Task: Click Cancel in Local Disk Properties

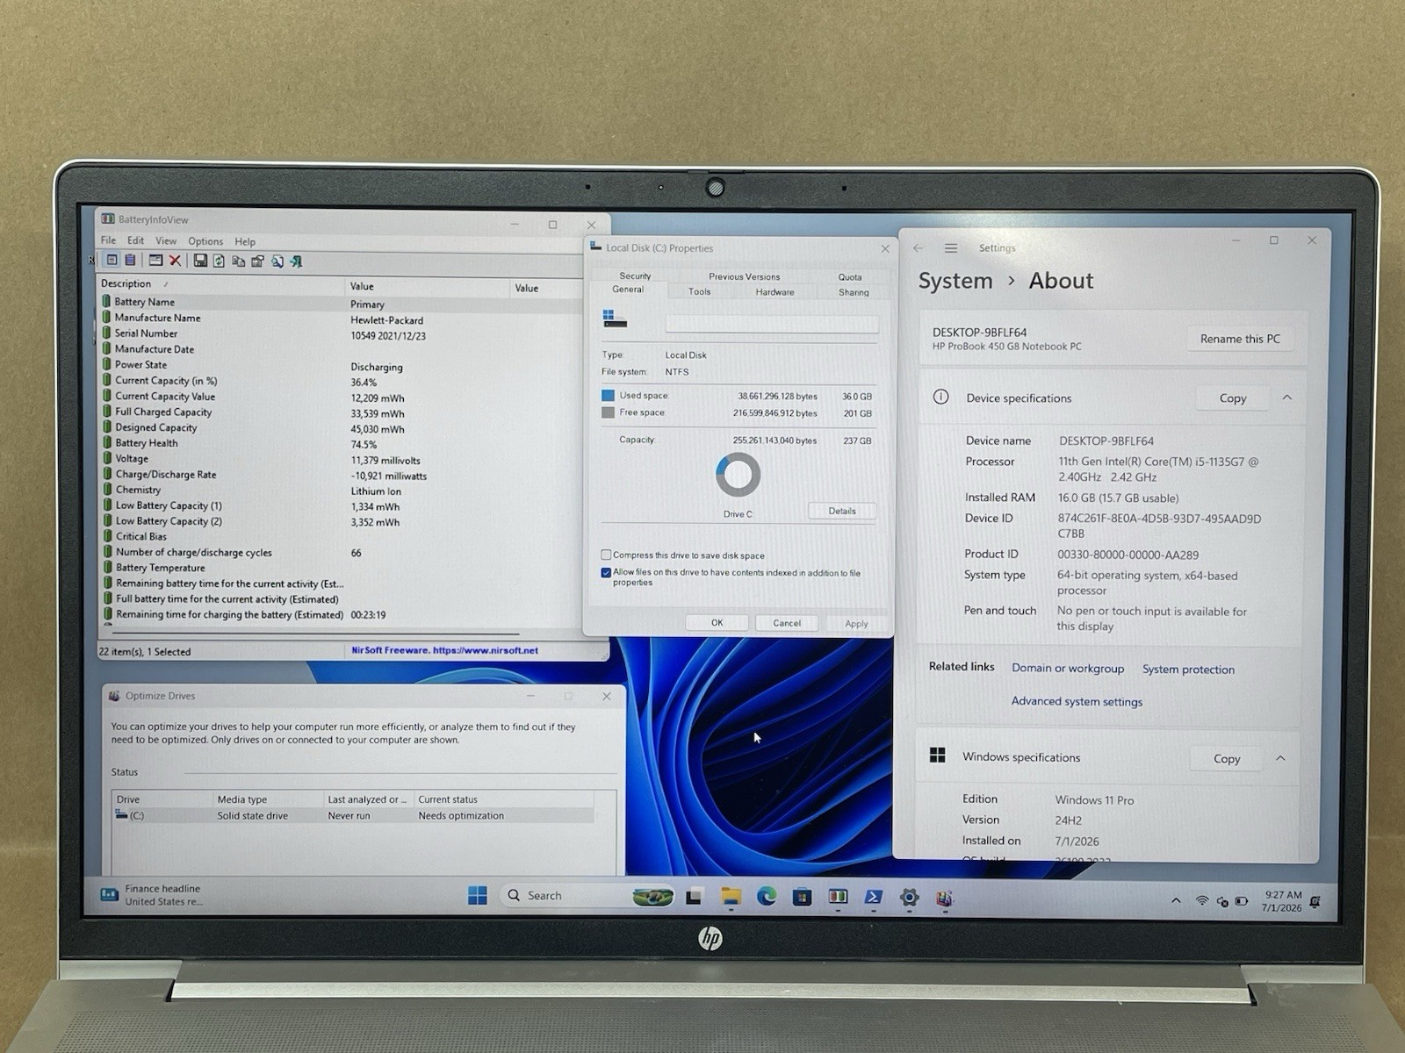Action: [x=787, y=623]
